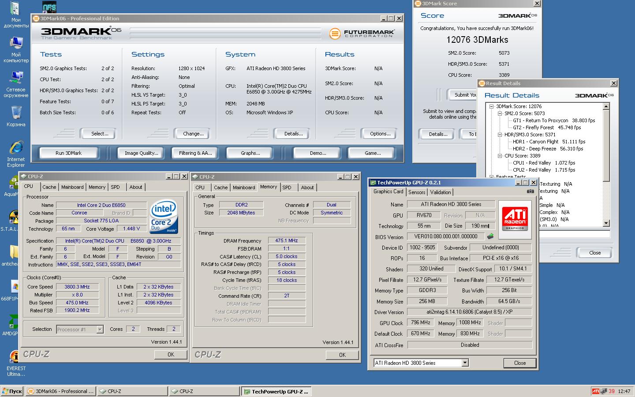Click the GPU-Z screenshot camera icon

click(530, 191)
